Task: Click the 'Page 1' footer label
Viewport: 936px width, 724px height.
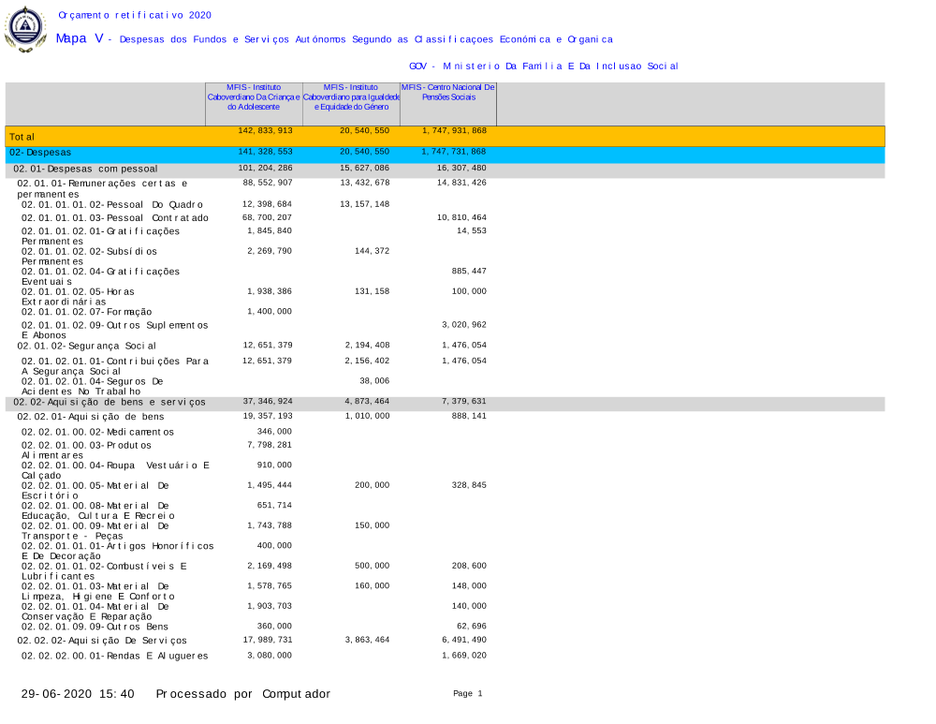Action: [467, 694]
